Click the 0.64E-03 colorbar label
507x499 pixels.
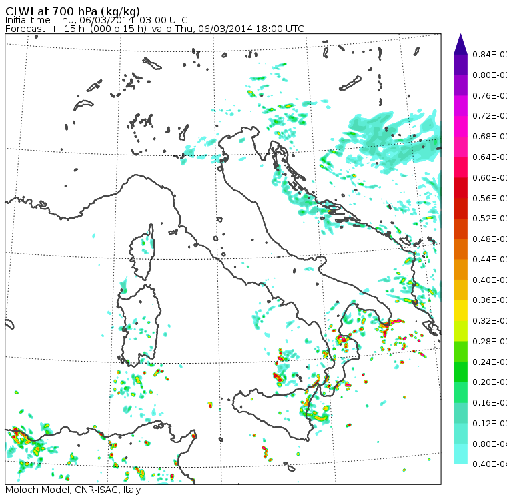[x=490, y=157]
